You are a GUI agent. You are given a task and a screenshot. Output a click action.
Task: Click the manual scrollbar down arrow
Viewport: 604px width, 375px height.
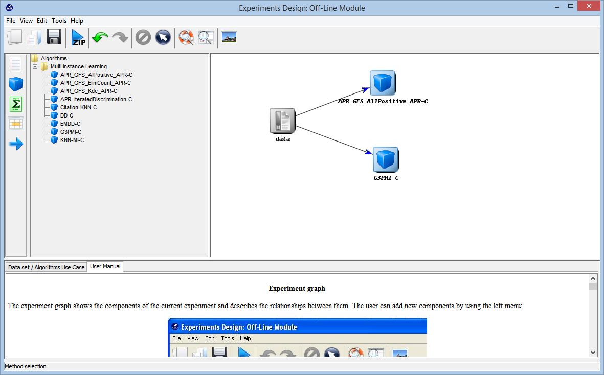coord(593,353)
